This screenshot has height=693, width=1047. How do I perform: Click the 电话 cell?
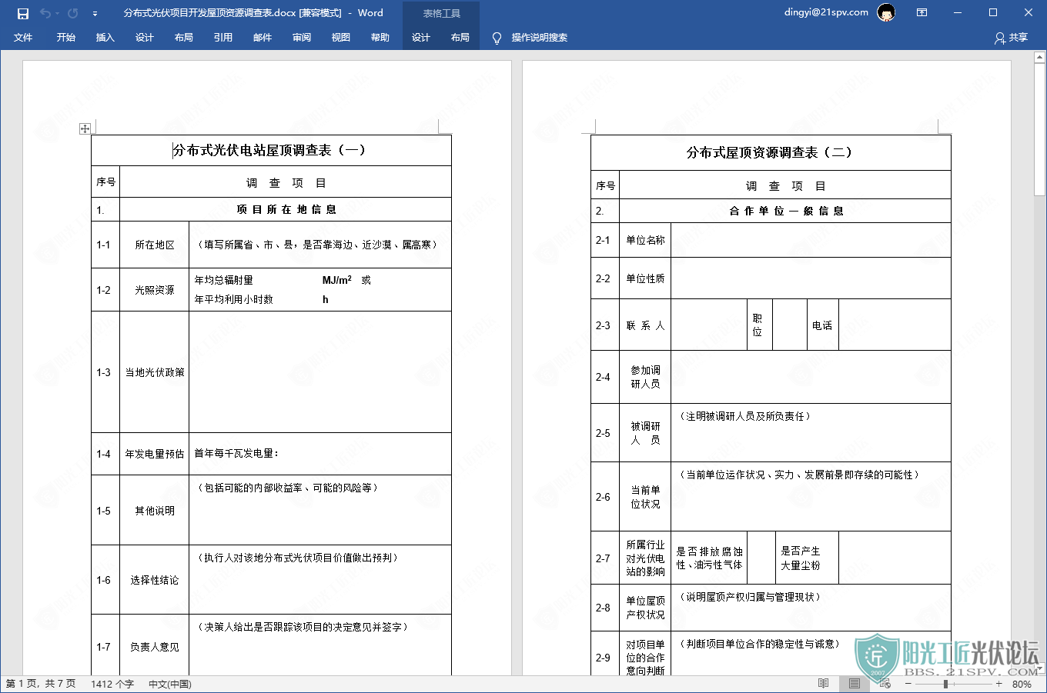pos(822,325)
